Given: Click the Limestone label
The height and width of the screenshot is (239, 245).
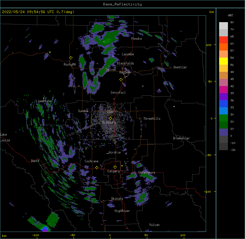Looking at the screenshot, I should click(43, 101).
